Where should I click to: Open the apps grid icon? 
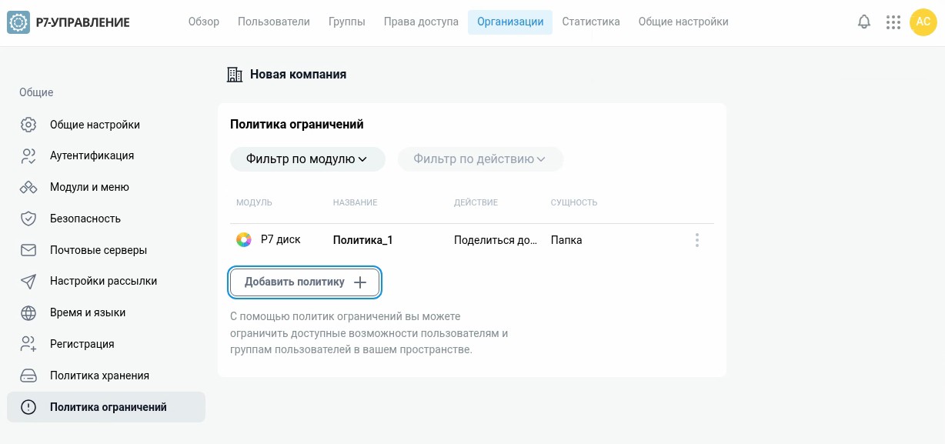point(893,22)
